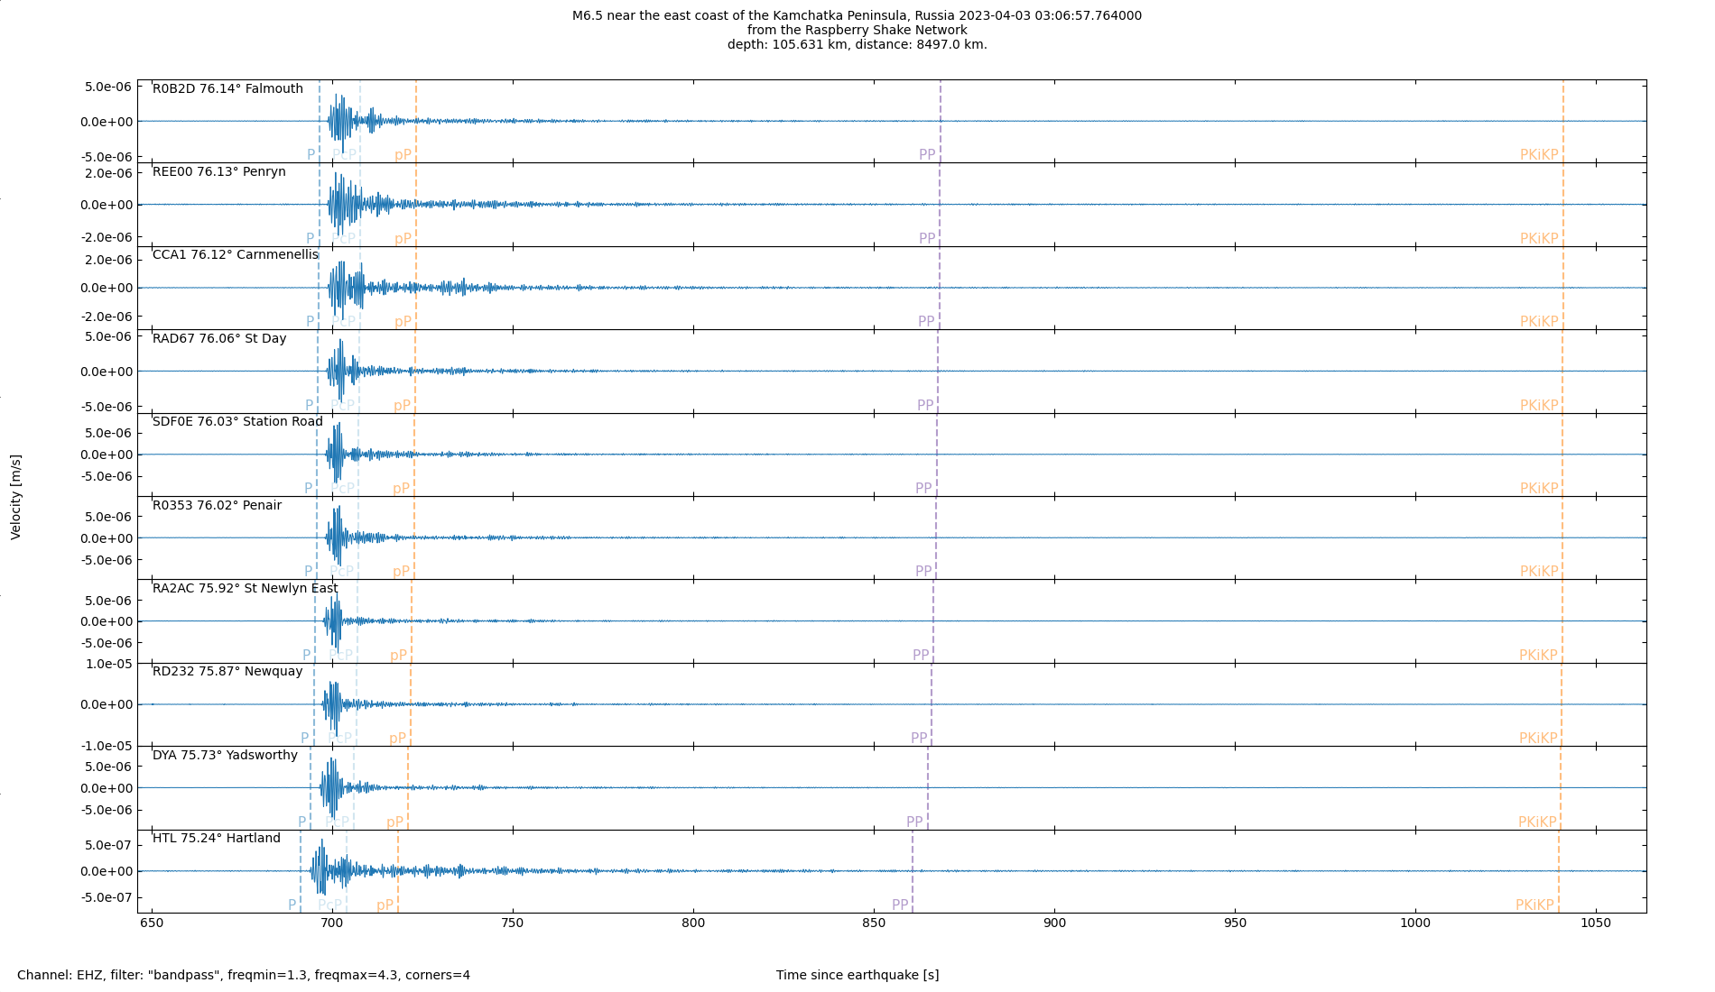
Task: Select station label CCA1 76.12° Carnmenellis
Action: click(236, 254)
